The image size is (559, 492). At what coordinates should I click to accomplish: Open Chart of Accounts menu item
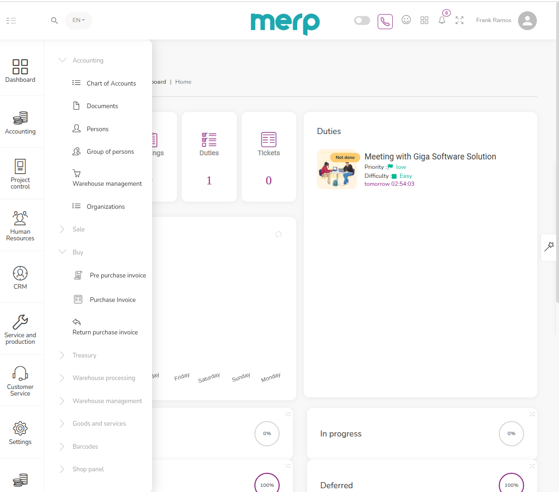click(111, 84)
